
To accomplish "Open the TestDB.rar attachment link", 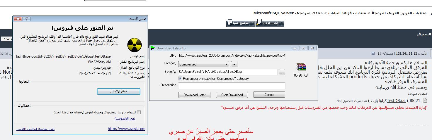I will 396,101.
